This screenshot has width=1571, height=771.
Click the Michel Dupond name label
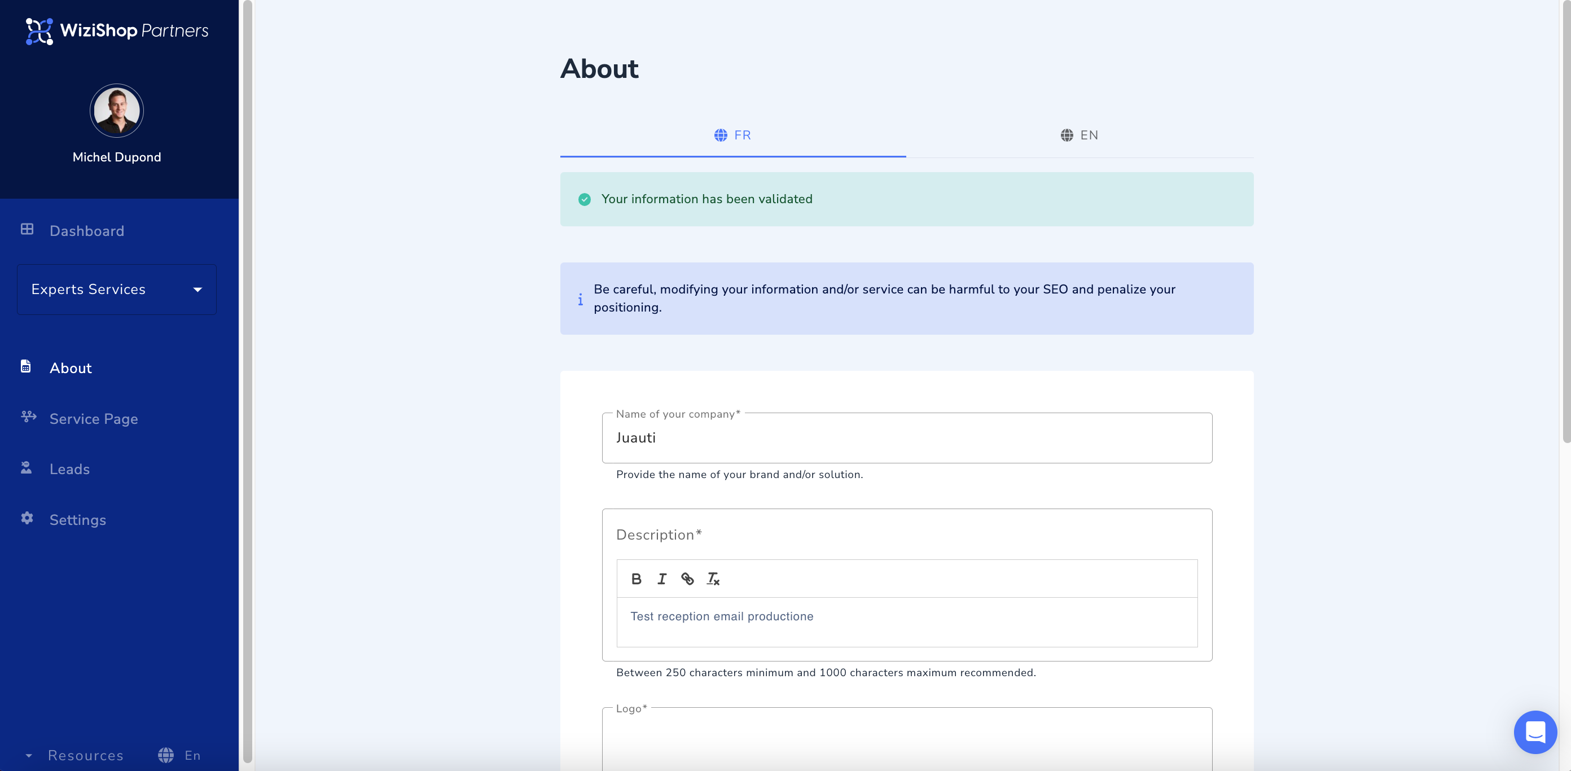coord(116,157)
